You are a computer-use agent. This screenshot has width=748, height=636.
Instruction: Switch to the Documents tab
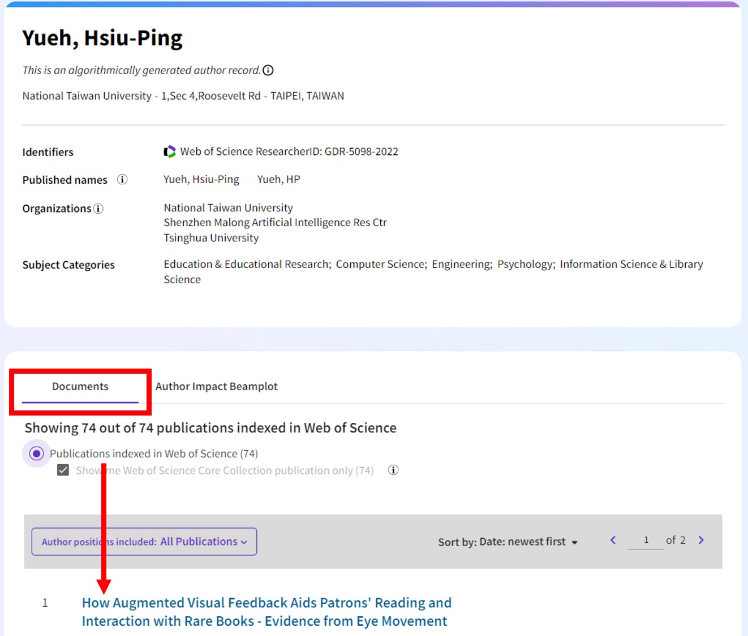(80, 387)
